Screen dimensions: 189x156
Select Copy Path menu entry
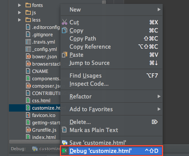111,39
